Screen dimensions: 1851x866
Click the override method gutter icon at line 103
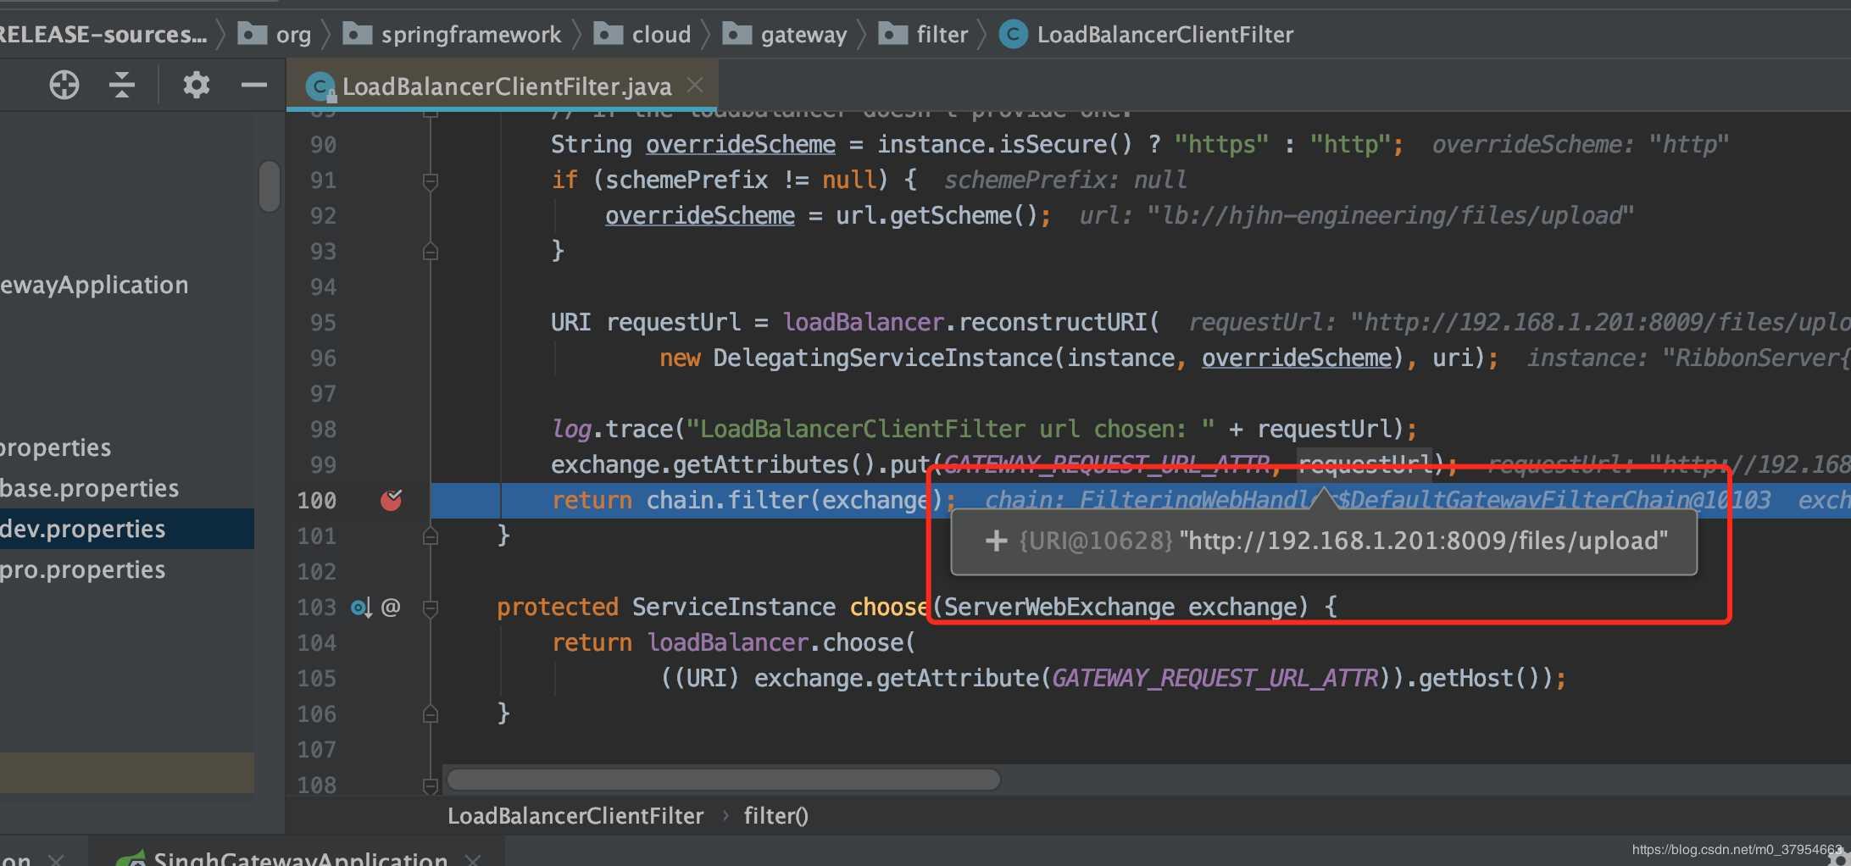(361, 608)
